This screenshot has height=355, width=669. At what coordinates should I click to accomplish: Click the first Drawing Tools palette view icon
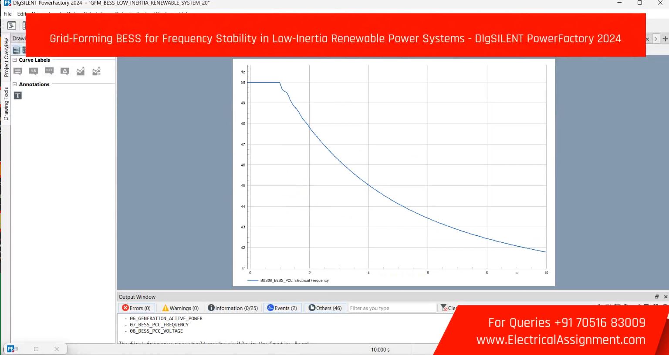tap(16, 50)
